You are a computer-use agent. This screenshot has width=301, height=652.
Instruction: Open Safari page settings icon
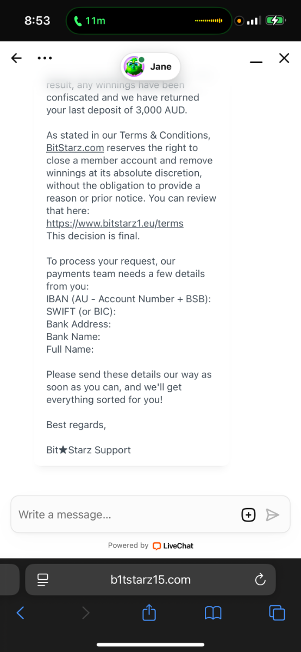(43, 580)
